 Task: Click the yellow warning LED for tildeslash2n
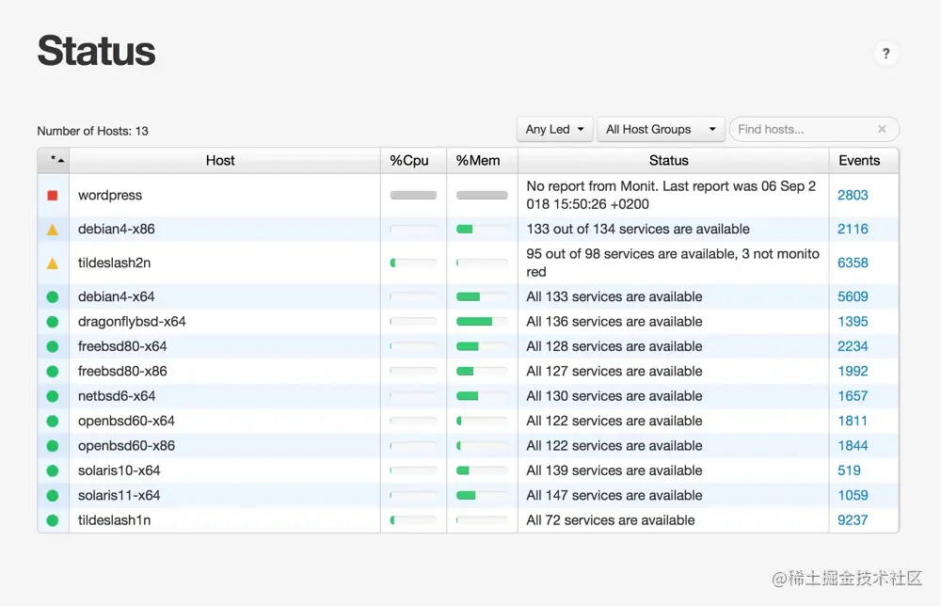click(53, 263)
